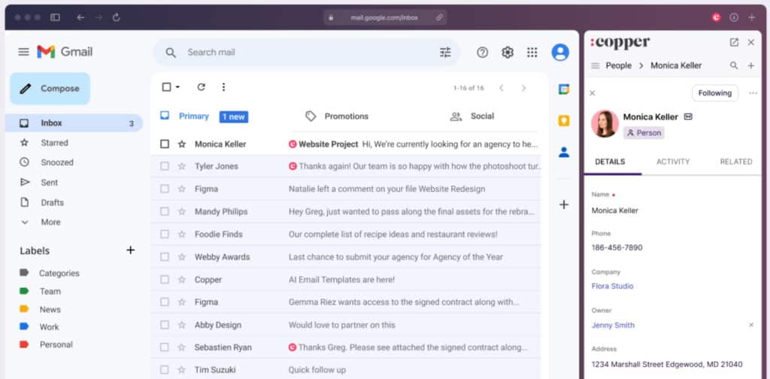770x379 pixels.
Task: Open Jenny Smith owner link
Action: (x=613, y=325)
